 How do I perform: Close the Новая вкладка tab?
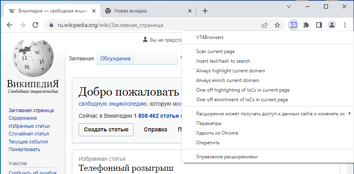pyautogui.click(x=190, y=11)
